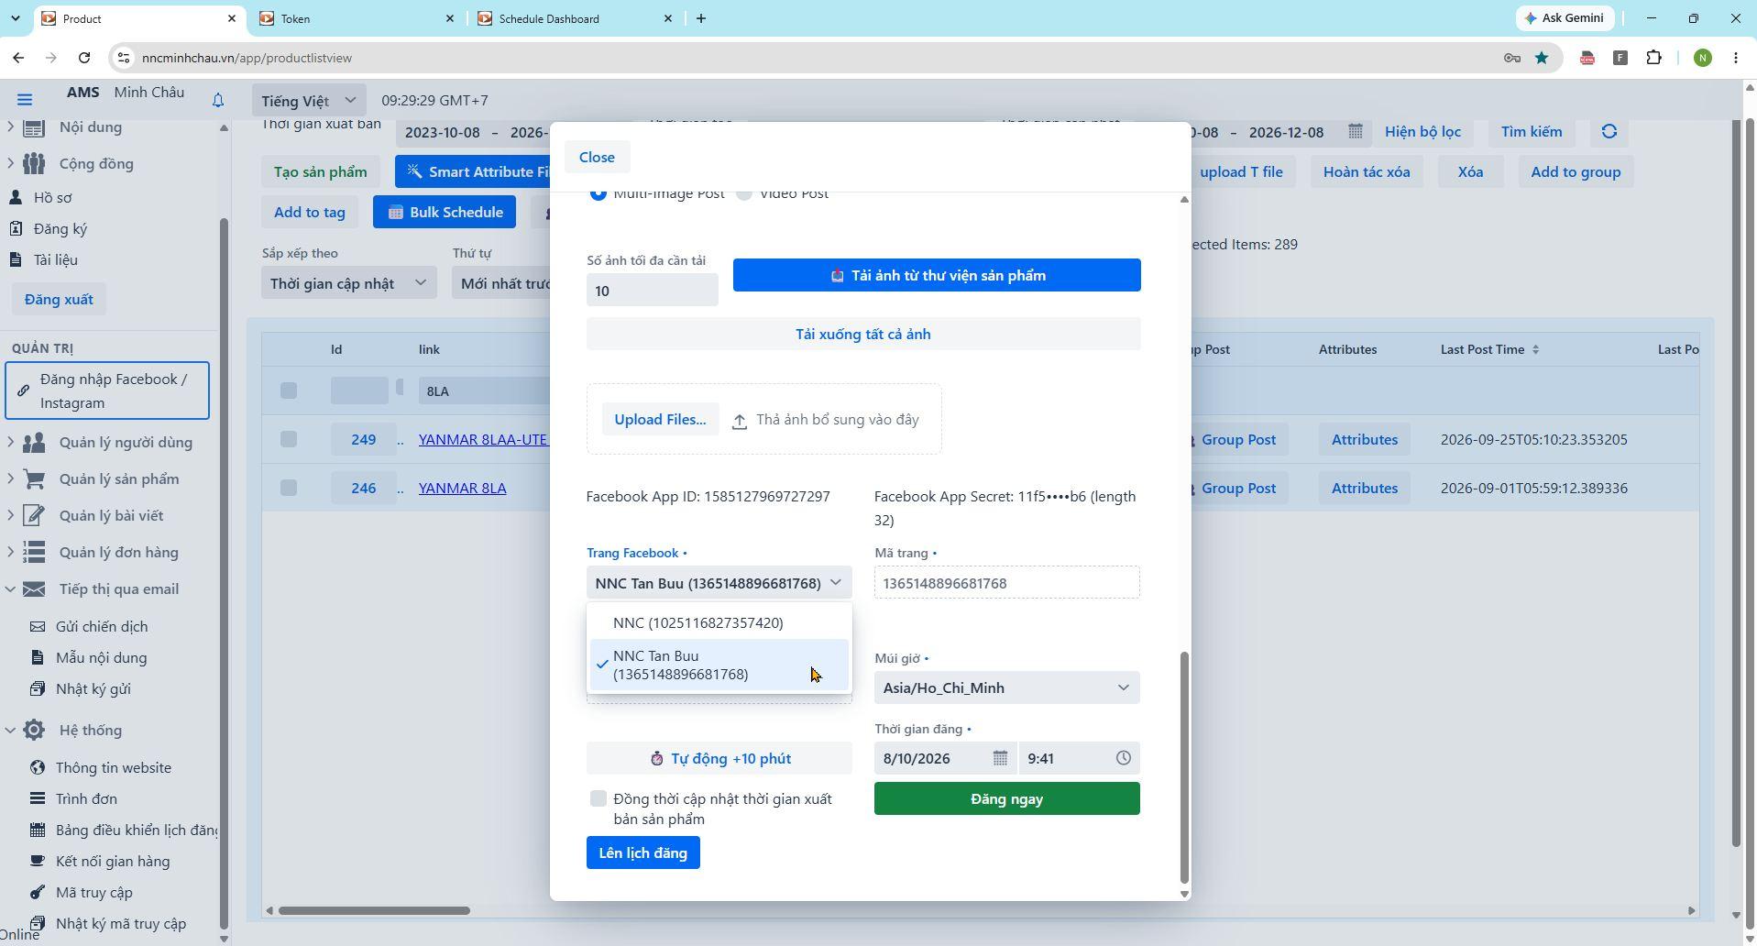
Task: Select the Multi-Image Post radio button
Action: pyautogui.click(x=598, y=193)
